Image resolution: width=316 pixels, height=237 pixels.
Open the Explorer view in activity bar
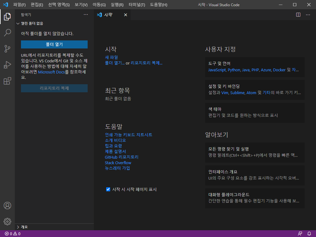[x=7, y=17]
